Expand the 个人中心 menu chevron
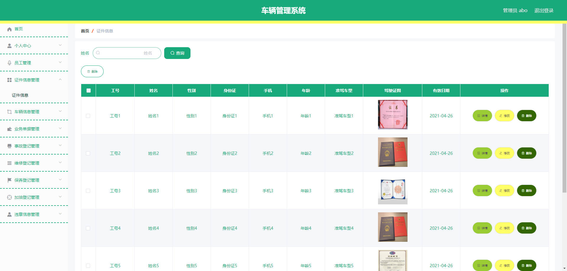This screenshot has width=567, height=271. (60, 45)
